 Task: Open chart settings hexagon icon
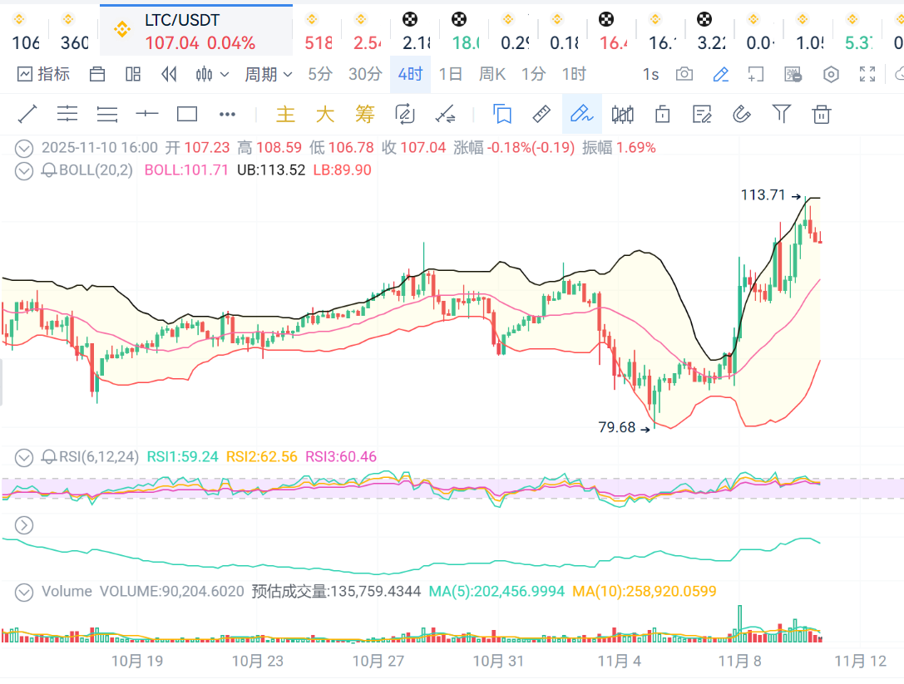pyautogui.click(x=831, y=74)
